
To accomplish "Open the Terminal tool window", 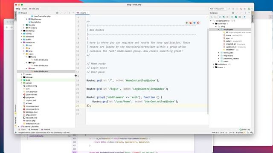I will coord(46,130).
